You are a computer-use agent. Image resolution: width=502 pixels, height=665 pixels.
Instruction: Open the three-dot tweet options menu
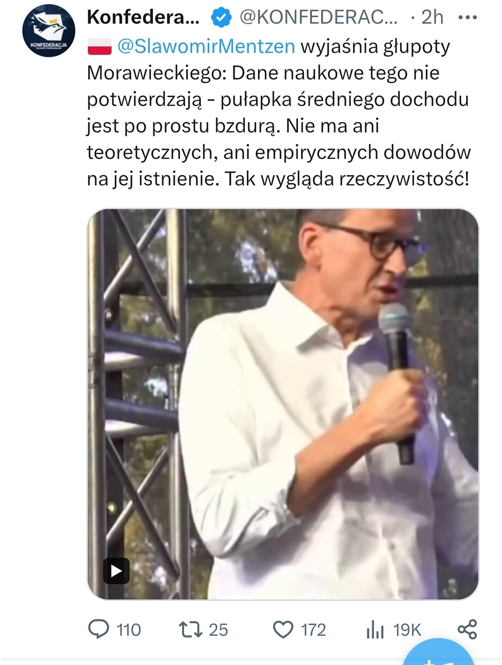coord(468,18)
